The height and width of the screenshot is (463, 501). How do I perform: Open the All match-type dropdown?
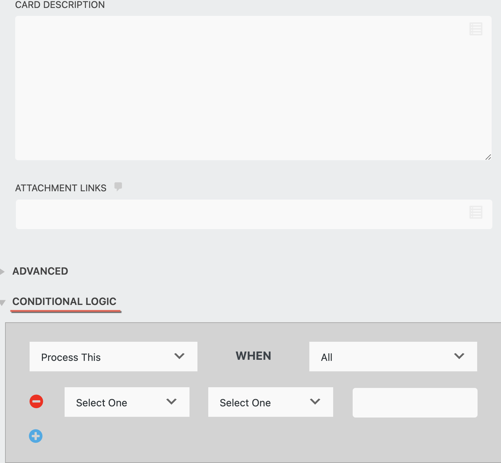(393, 357)
